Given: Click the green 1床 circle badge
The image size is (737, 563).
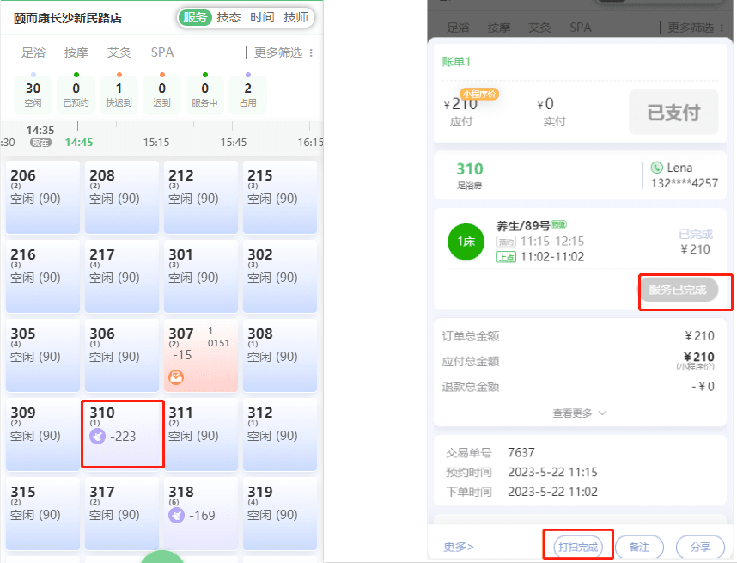Looking at the screenshot, I should [466, 242].
